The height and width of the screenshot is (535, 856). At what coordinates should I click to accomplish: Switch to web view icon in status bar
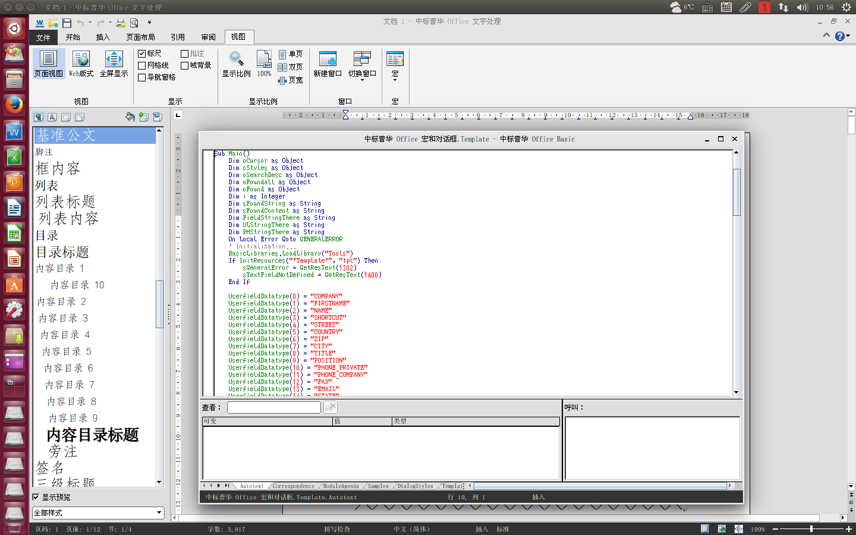click(722, 528)
